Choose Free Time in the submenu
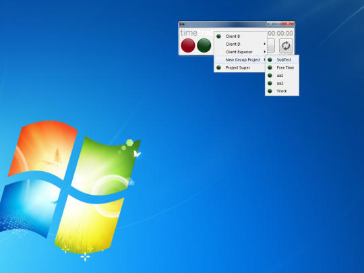The image size is (364, 273). coord(282,67)
